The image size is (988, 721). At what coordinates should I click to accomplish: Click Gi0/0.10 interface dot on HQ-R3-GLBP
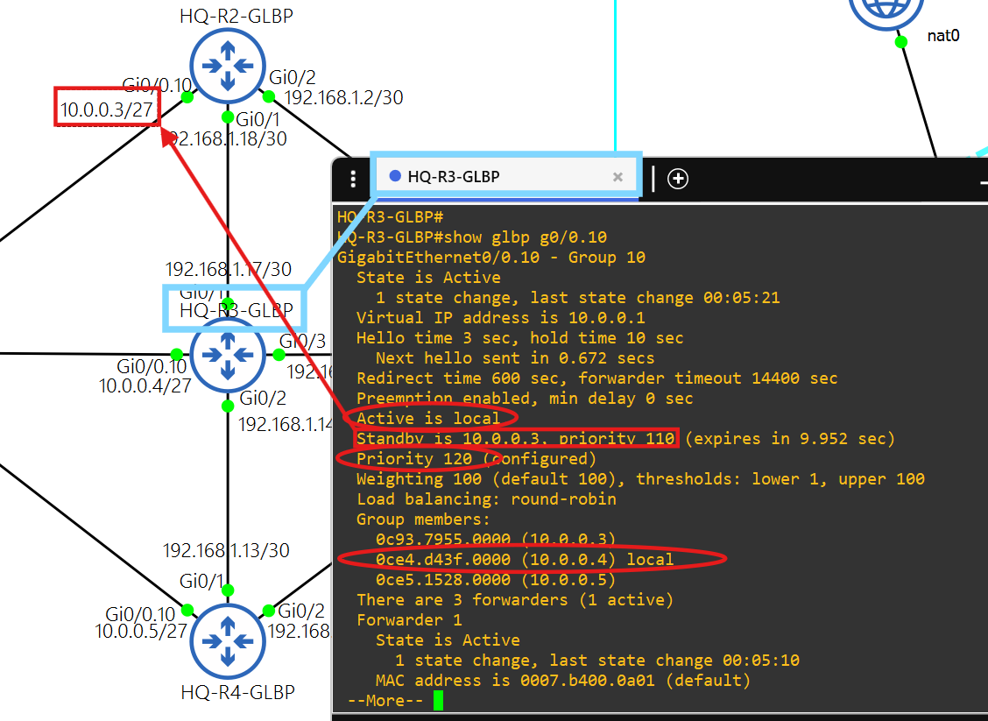pyautogui.click(x=176, y=355)
